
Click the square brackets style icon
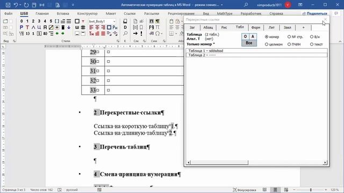[57, 21]
